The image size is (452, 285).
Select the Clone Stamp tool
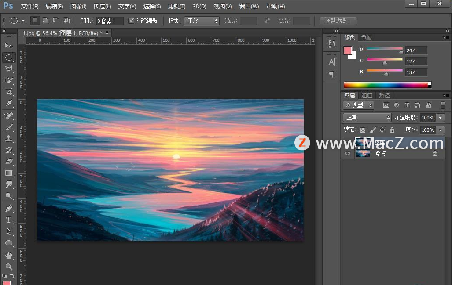[9, 139]
